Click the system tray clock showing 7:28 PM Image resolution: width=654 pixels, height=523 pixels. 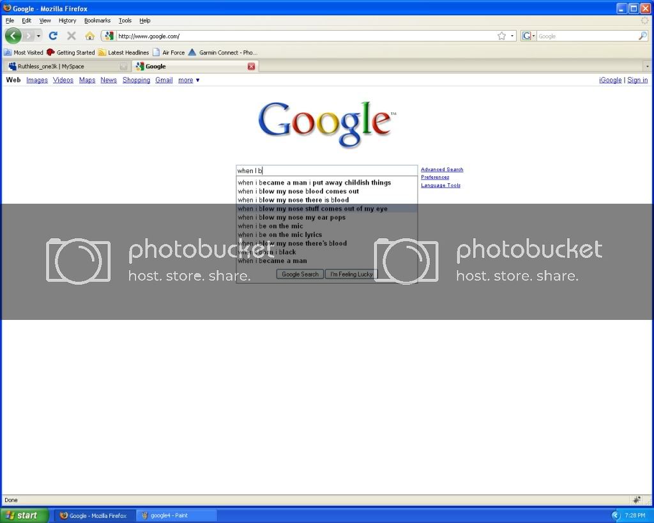(634, 515)
